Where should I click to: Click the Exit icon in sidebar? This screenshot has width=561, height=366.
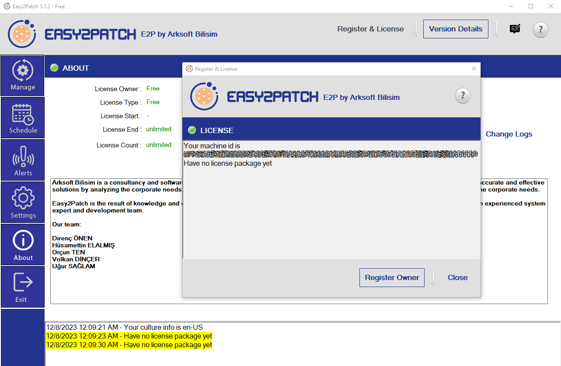pos(23,287)
